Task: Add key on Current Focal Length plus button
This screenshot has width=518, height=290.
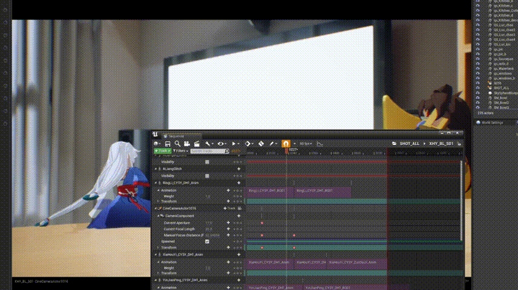Action: click(228, 229)
